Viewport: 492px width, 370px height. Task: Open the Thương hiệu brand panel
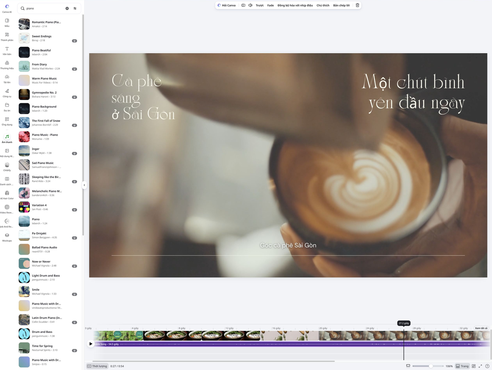pos(7,65)
